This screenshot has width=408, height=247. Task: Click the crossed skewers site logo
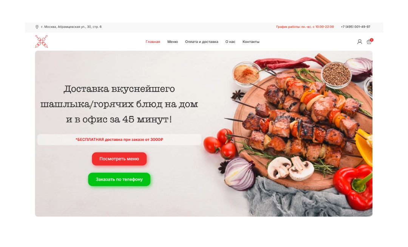coord(42,41)
